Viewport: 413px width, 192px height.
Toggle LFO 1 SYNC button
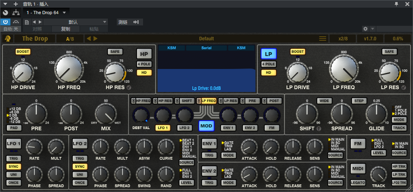pos(14,167)
